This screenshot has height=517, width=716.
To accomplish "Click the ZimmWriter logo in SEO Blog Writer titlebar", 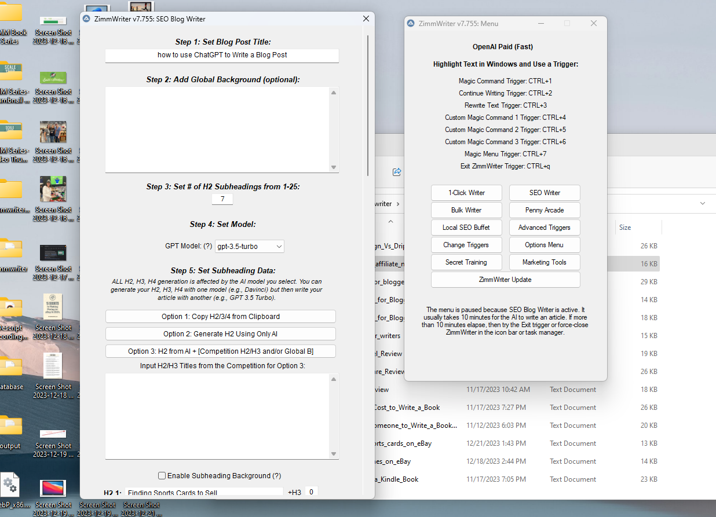I will (87, 19).
